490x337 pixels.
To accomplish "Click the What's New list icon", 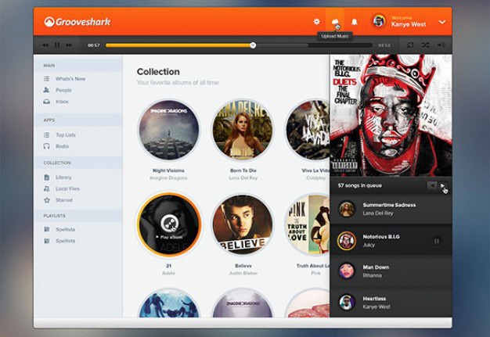I will [46, 79].
